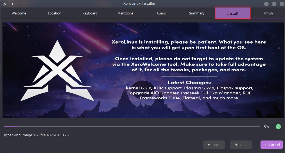Click the middle gray window control circle

tap(274, 4)
